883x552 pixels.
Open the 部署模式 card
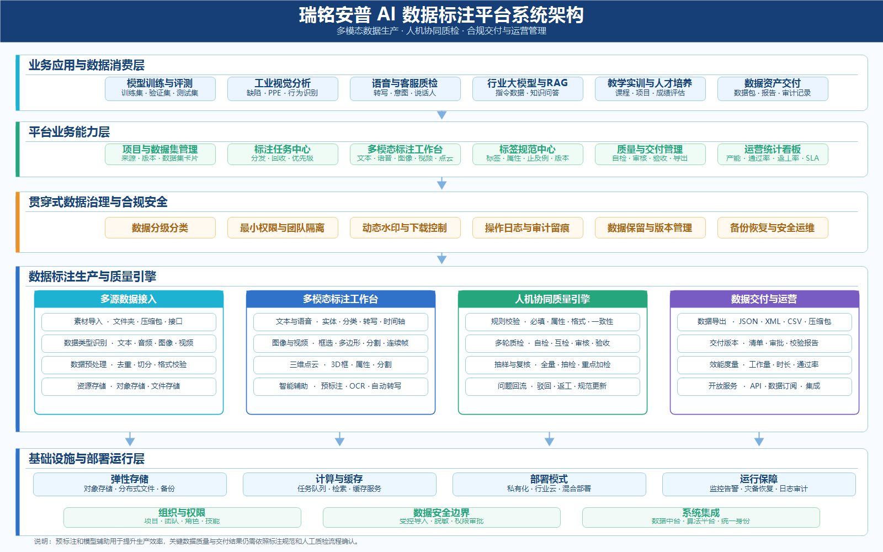point(549,484)
